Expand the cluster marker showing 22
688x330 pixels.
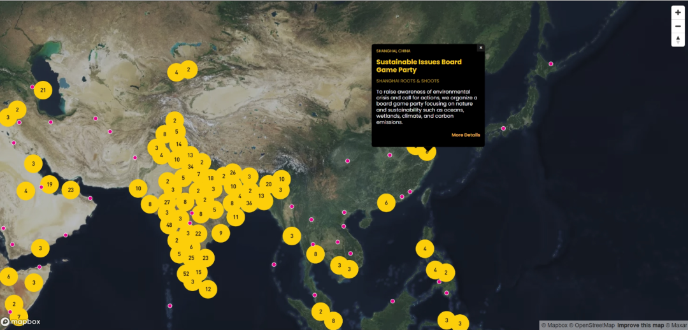[x=198, y=233]
